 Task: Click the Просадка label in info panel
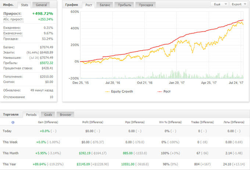pos(11,39)
